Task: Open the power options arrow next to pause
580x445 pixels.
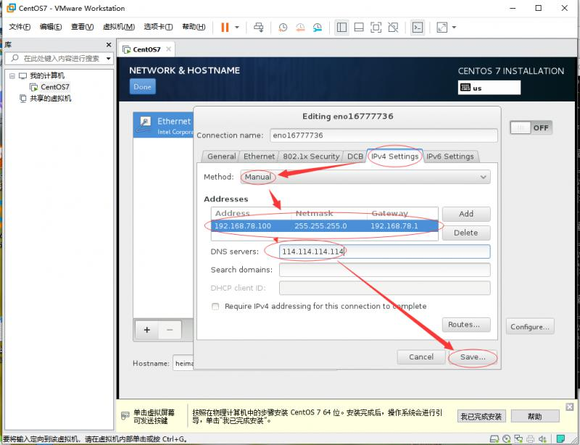Action: [x=237, y=28]
